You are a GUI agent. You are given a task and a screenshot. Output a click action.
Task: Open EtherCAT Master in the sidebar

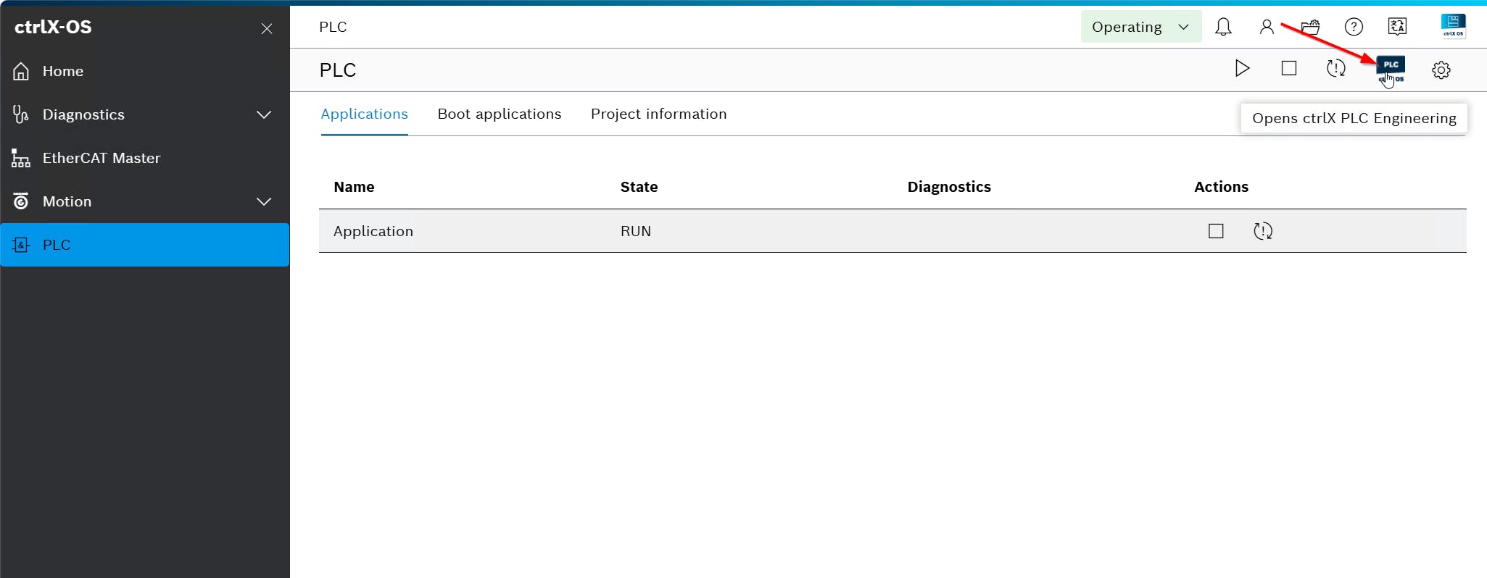tap(101, 158)
